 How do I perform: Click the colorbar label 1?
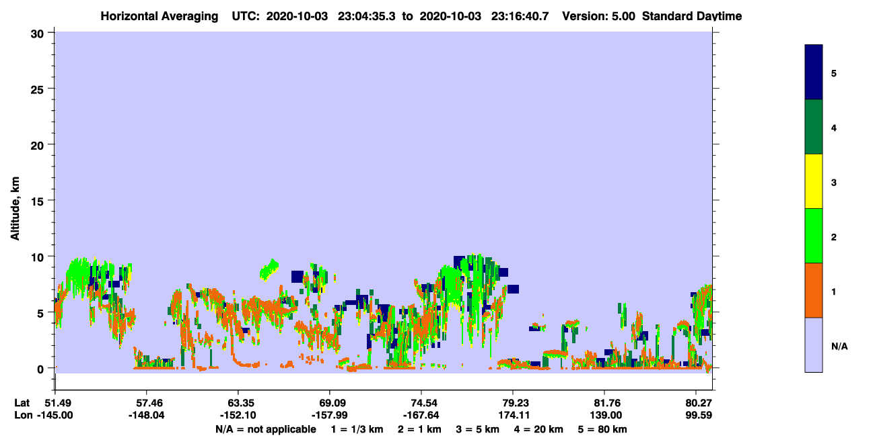(x=834, y=291)
